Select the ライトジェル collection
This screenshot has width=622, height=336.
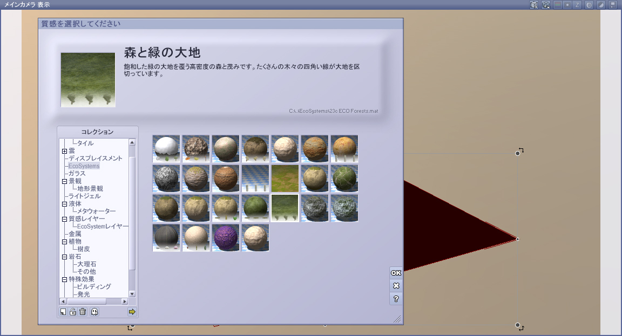pyautogui.click(x=84, y=196)
